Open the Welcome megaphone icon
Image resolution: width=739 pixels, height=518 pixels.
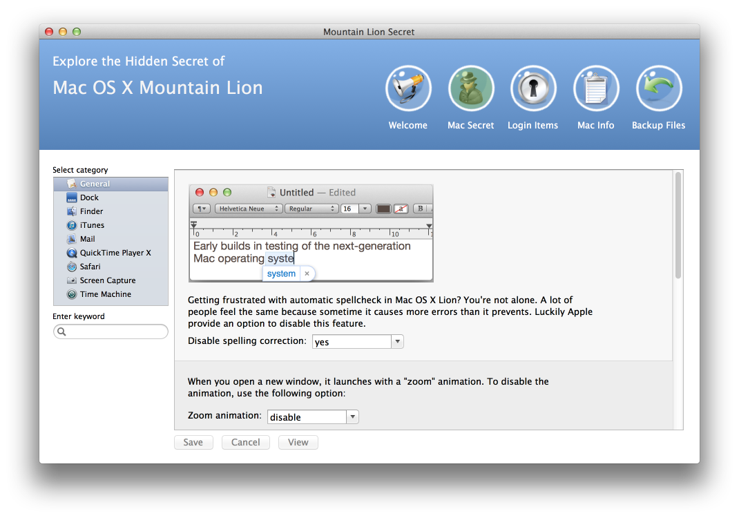pos(408,88)
